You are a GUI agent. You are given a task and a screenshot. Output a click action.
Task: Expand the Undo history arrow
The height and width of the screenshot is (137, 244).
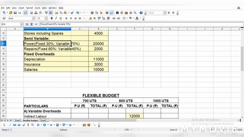click(x=81, y=13)
